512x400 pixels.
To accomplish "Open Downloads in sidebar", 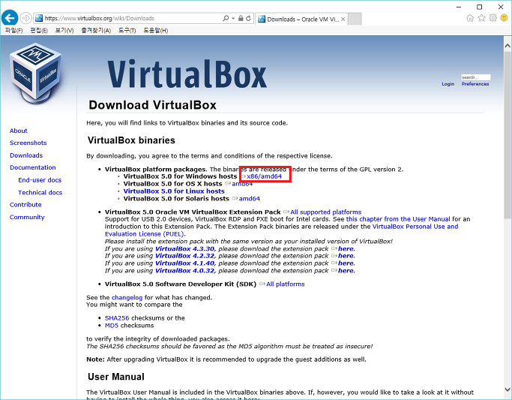I will pos(26,155).
